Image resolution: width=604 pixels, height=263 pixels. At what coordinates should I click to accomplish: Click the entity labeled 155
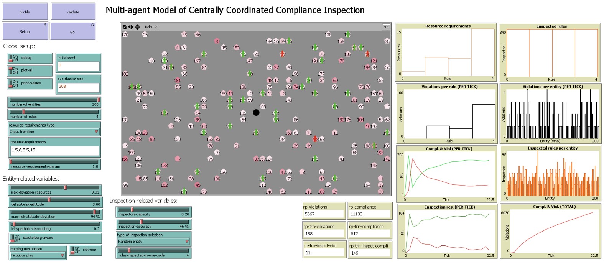[380, 81]
